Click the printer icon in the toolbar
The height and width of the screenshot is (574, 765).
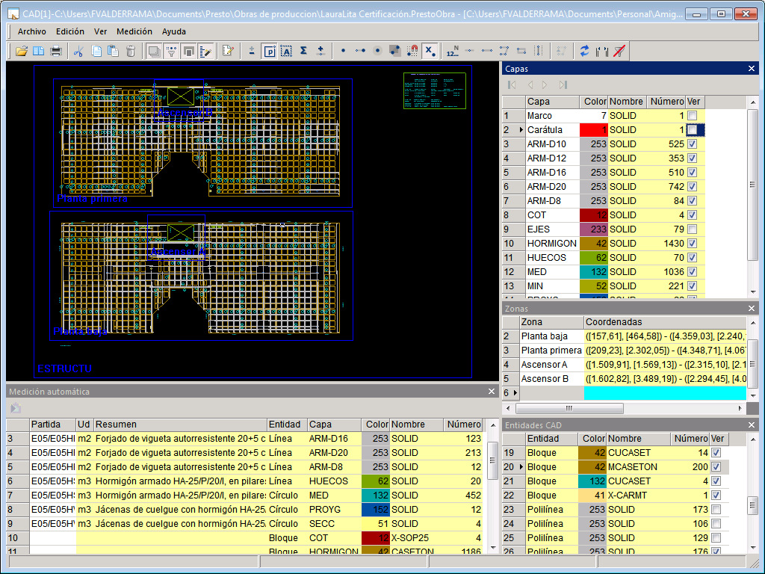click(56, 51)
